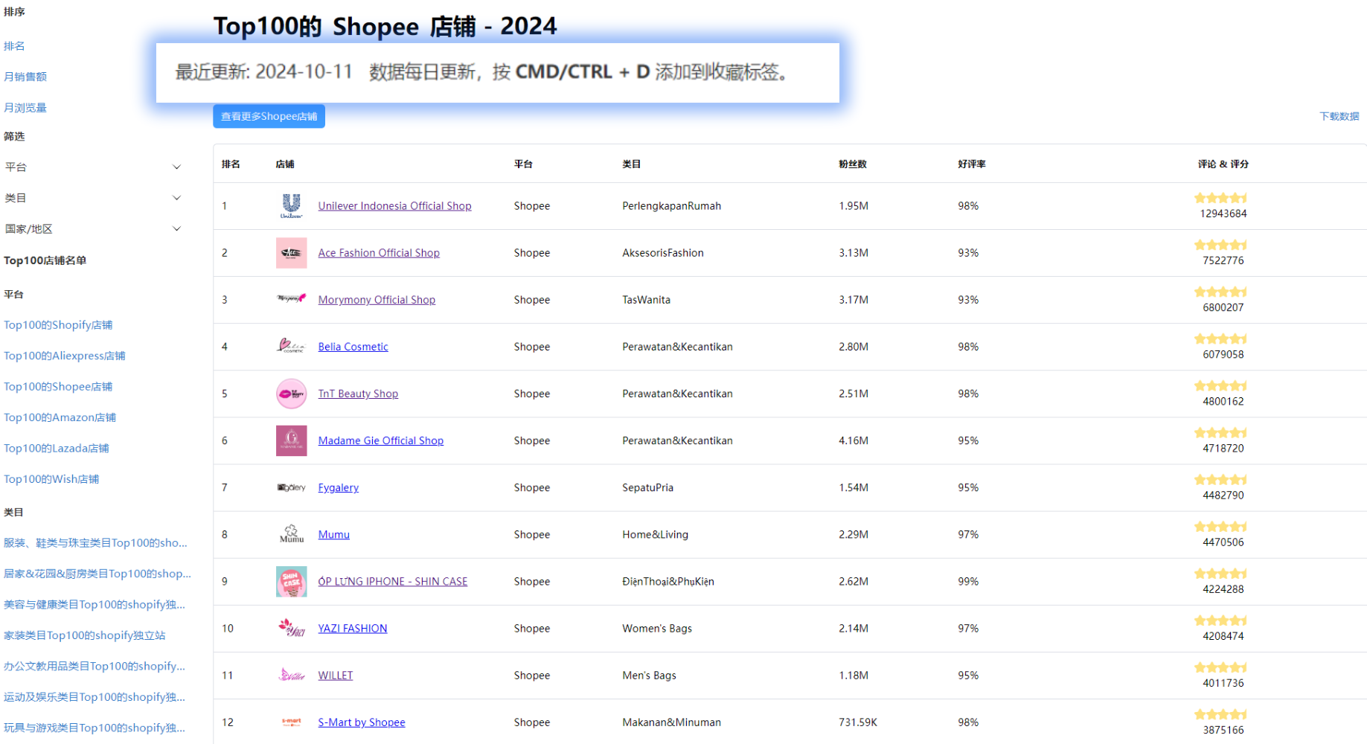
Task: Click the Mumu shop logo
Action: (x=291, y=534)
